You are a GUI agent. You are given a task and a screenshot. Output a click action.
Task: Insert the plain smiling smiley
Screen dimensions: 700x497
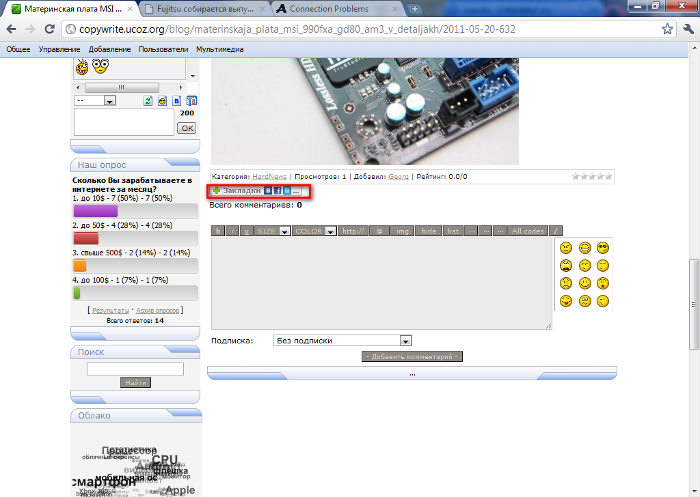coord(585,283)
